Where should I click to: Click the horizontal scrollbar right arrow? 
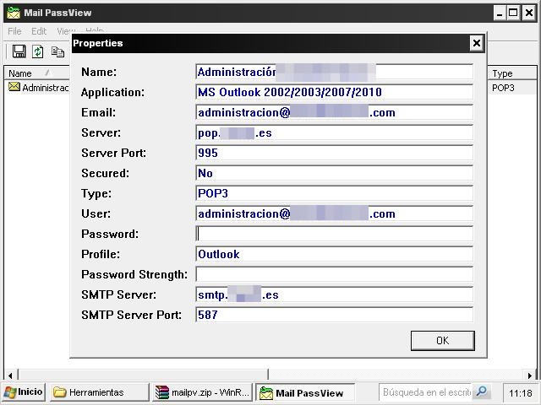coord(532,375)
